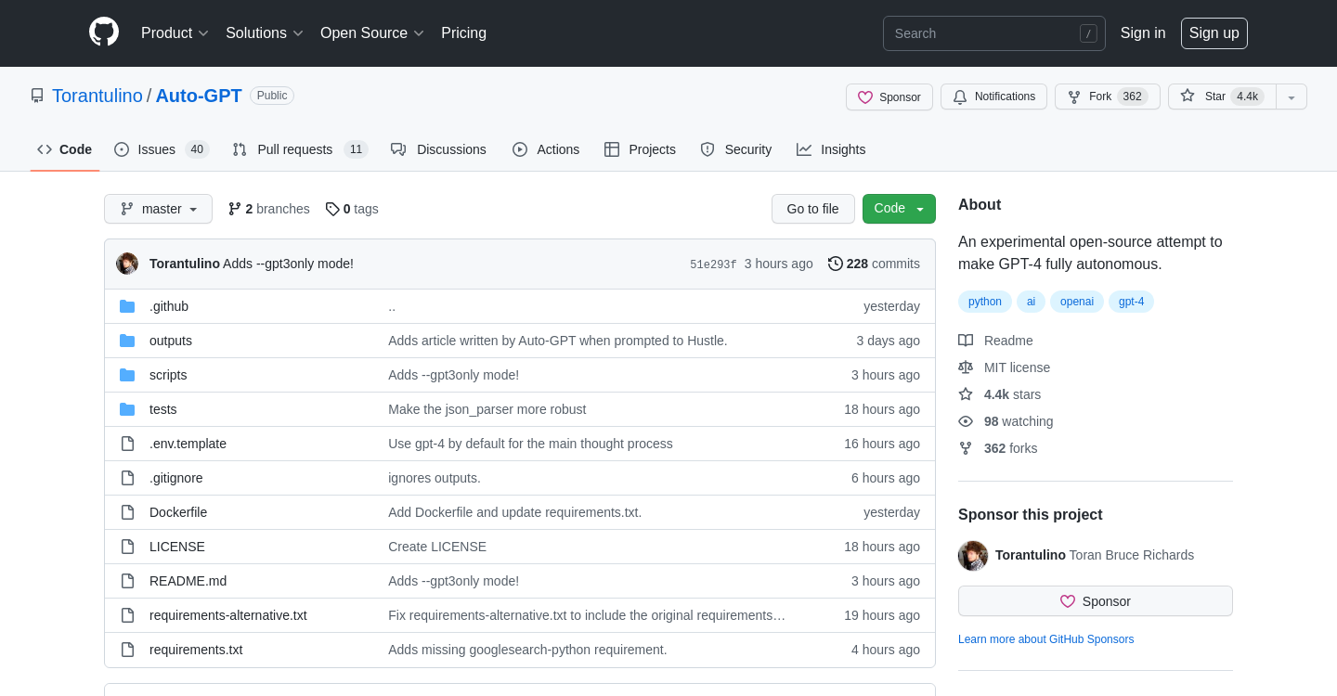Open the .gitignore file
1337x696 pixels.
click(x=176, y=478)
